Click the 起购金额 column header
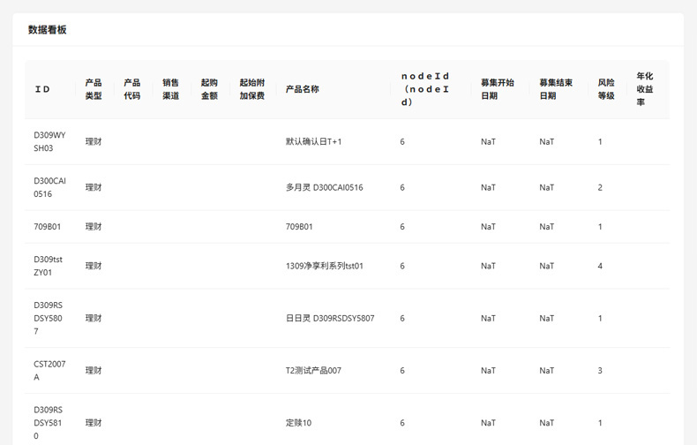The width and height of the screenshot is (697, 445). 209,89
